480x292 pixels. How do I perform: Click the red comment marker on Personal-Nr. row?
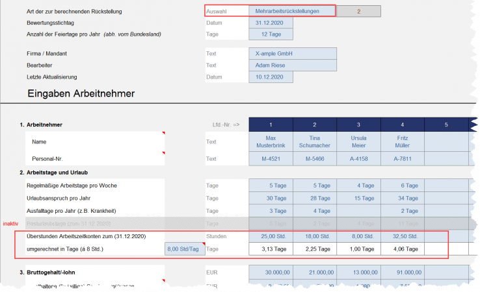point(163,153)
